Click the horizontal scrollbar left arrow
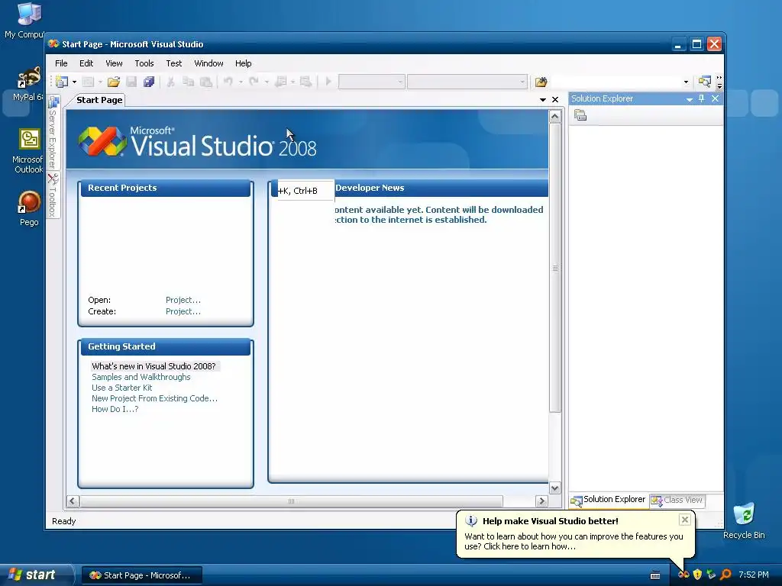Image resolution: width=782 pixels, height=586 pixels. pyautogui.click(x=73, y=501)
